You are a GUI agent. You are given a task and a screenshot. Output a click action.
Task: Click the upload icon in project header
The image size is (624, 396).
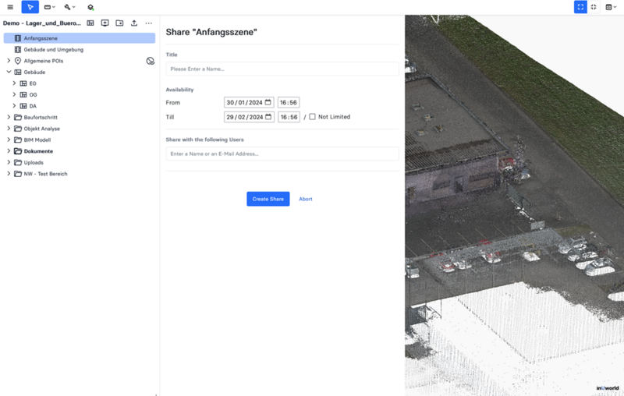[x=134, y=23]
